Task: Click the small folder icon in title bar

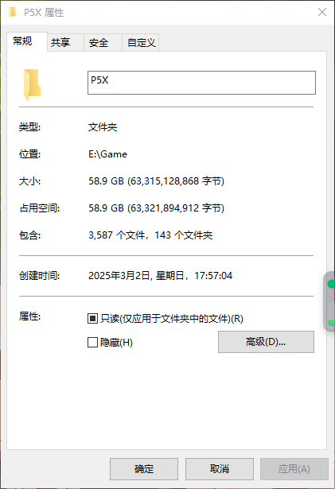Action: click(x=13, y=13)
